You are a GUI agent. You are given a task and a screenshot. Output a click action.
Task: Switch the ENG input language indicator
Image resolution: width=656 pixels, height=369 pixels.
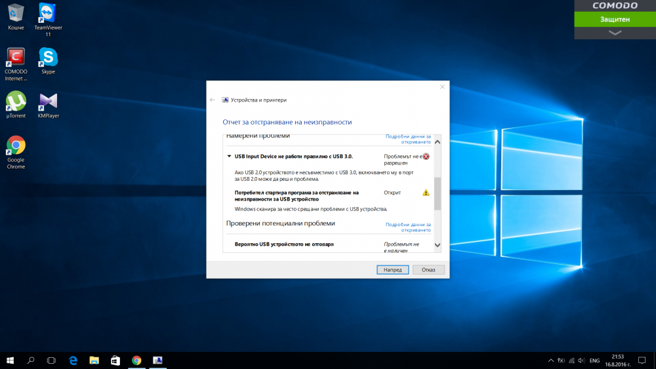[594, 360]
